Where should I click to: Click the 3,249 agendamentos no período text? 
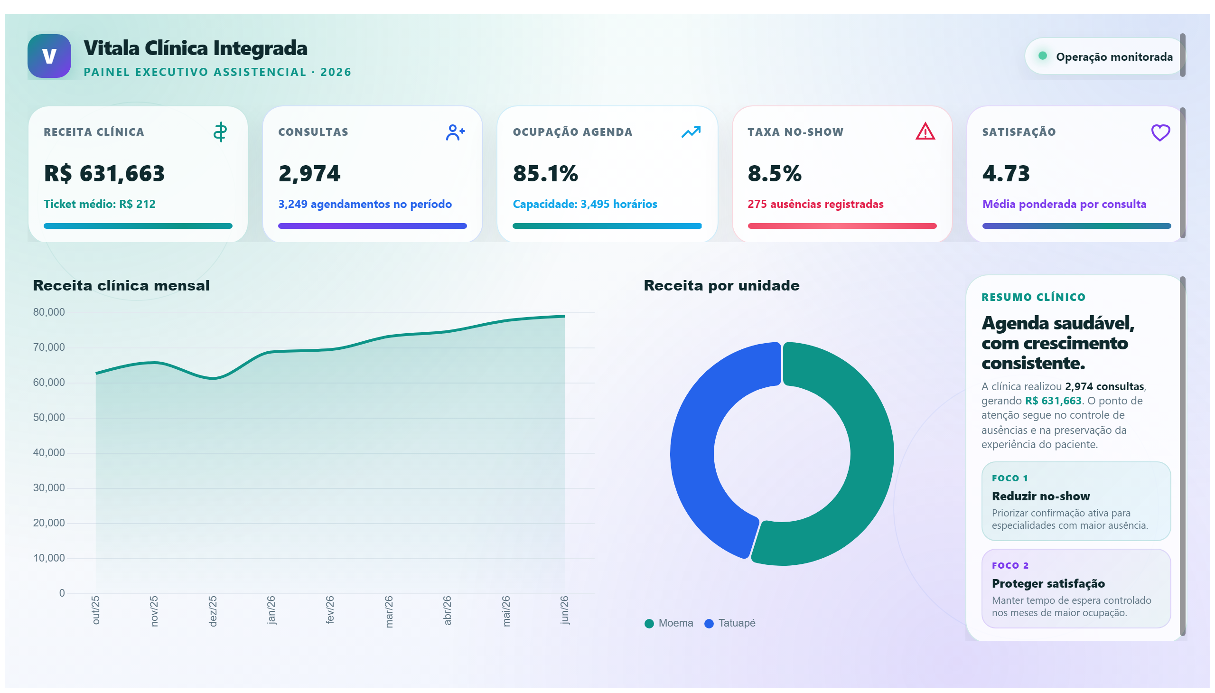point(364,204)
